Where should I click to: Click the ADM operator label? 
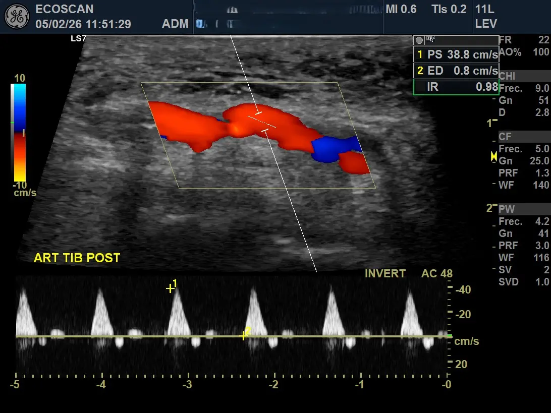point(175,24)
